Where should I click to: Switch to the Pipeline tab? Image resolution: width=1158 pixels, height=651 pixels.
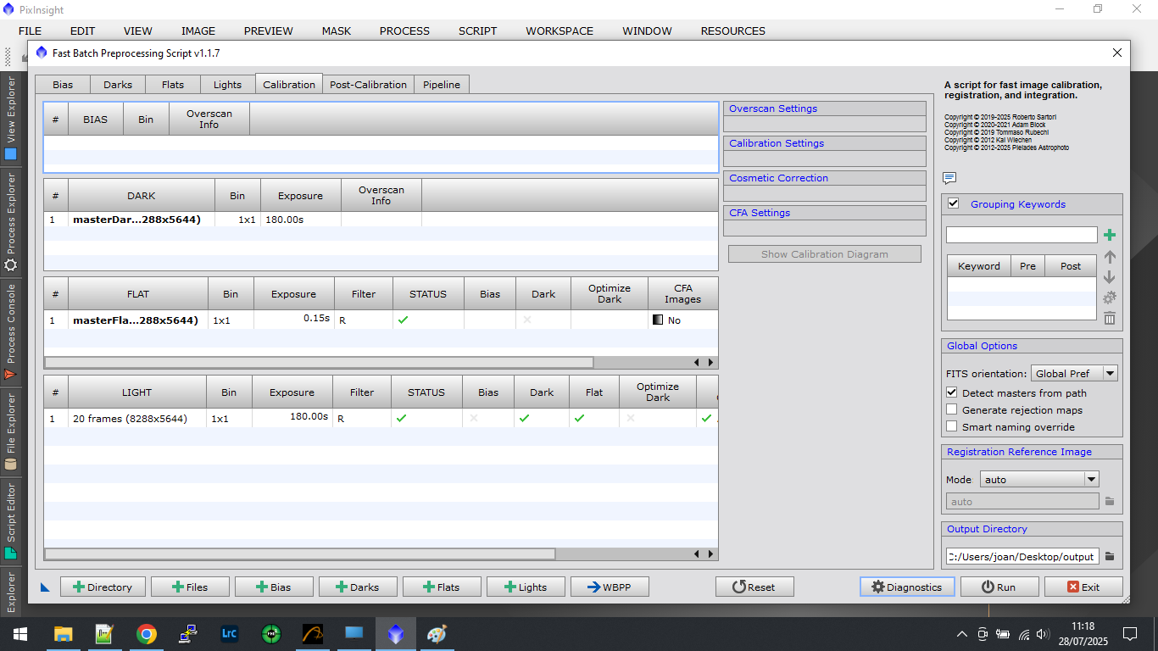click(x=442, y=85)
